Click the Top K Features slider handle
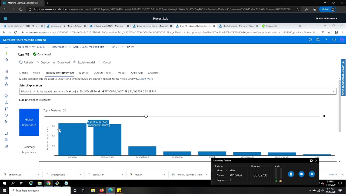 tap(146, 116)
